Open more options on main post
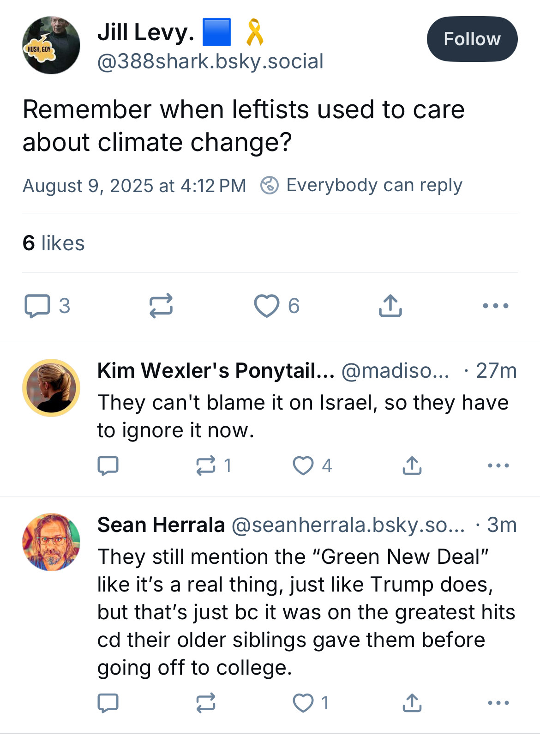The image size is (540, 737). (495, 306)
